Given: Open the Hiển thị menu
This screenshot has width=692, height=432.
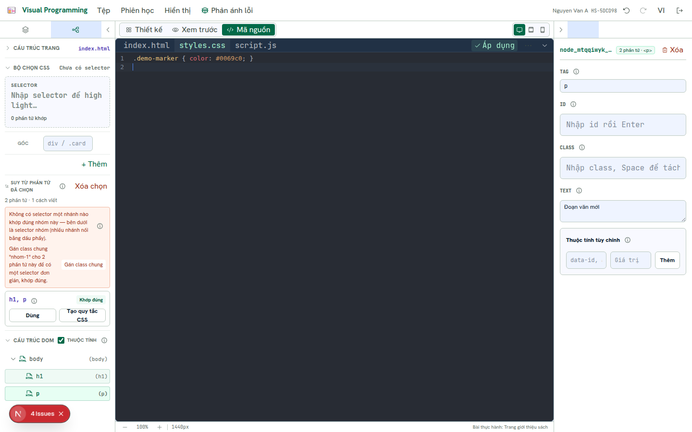Looking at the screenshot, I should pos(177,11).
